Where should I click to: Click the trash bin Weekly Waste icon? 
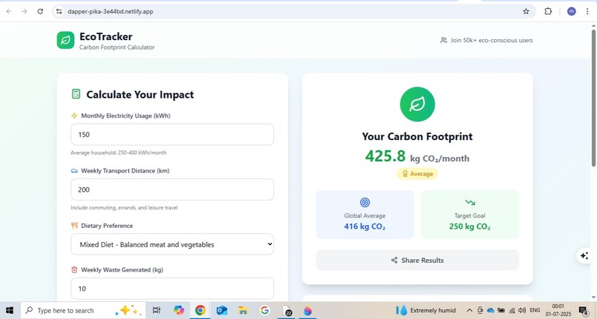(x=74, y=270)
